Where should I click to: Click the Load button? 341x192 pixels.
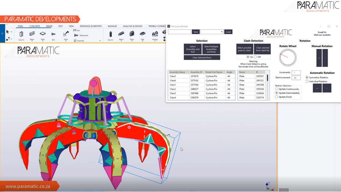(228, 32)
